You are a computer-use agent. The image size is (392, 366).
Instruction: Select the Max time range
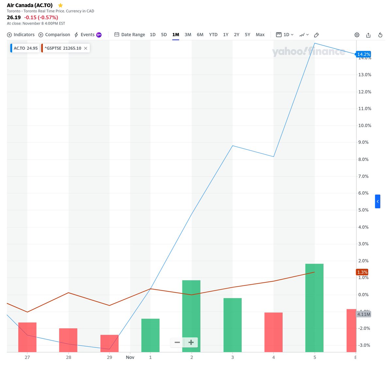[x=260, y=35]
